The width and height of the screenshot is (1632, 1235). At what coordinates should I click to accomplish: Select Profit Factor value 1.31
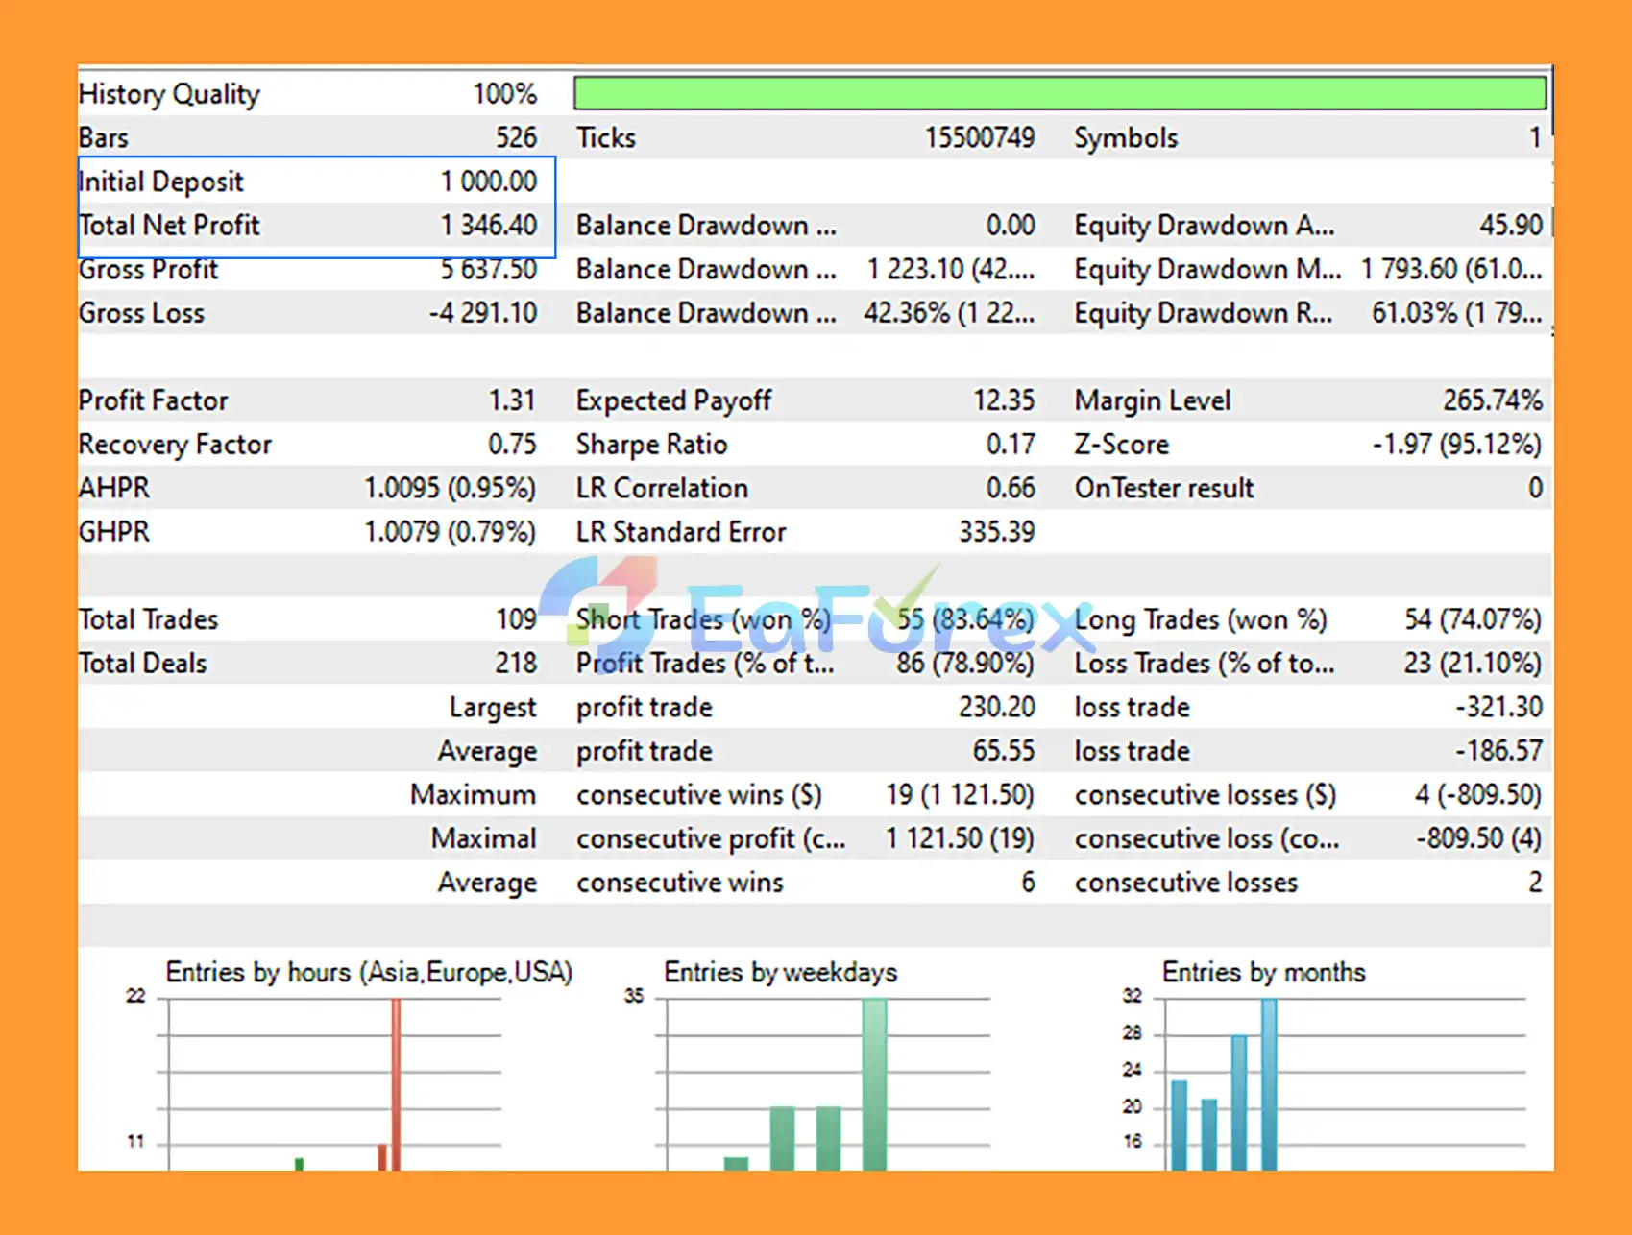[x=512, y=400]
